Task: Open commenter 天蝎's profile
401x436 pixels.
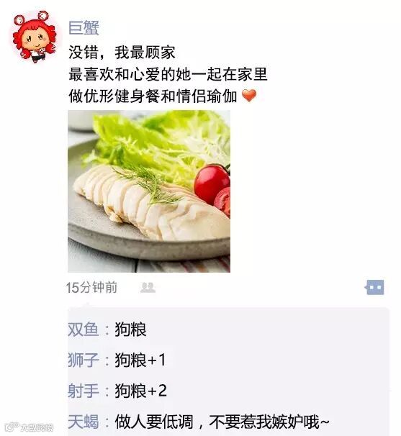Action: tap(84, 422)
